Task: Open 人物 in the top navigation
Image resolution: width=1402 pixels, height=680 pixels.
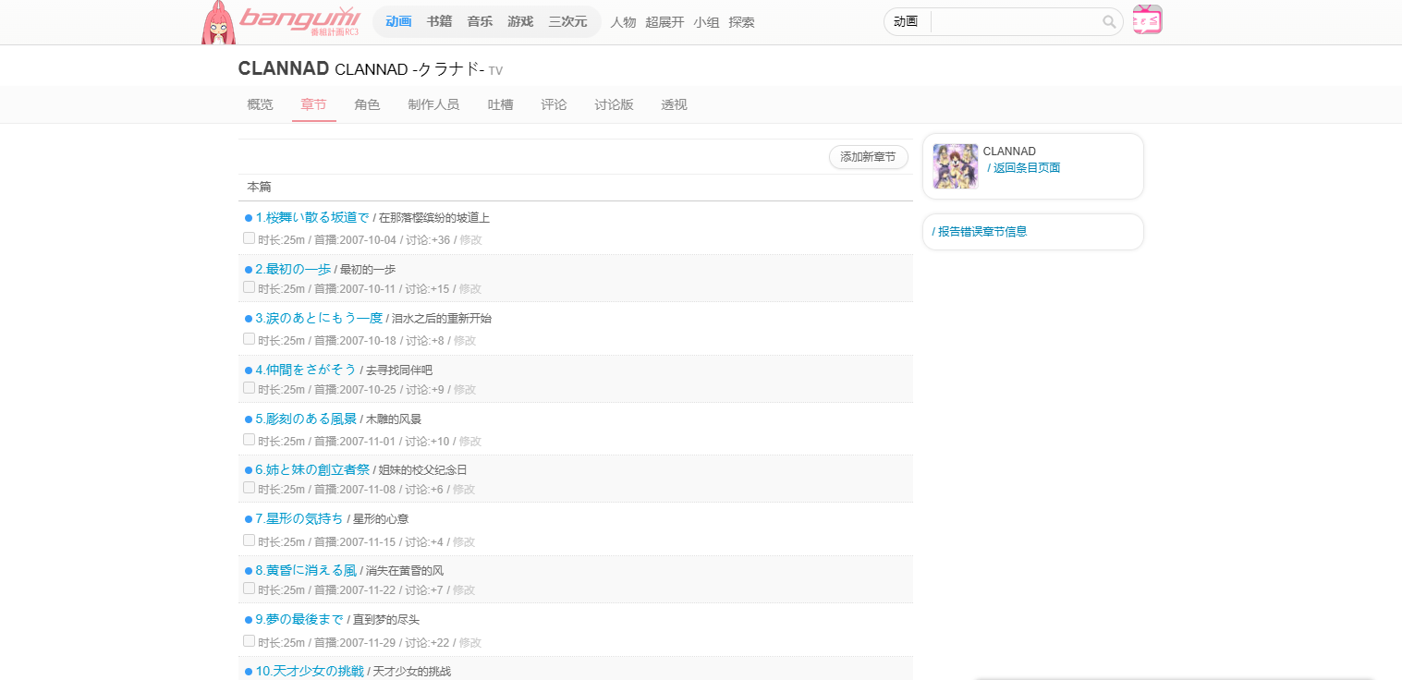Action: 624,22
